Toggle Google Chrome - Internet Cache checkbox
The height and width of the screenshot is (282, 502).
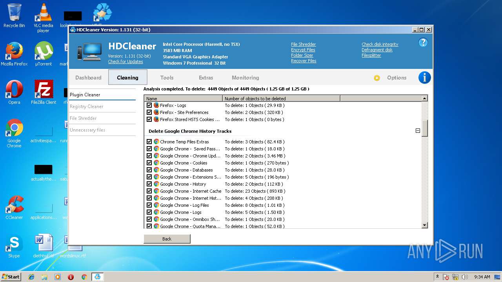[149, 191]
